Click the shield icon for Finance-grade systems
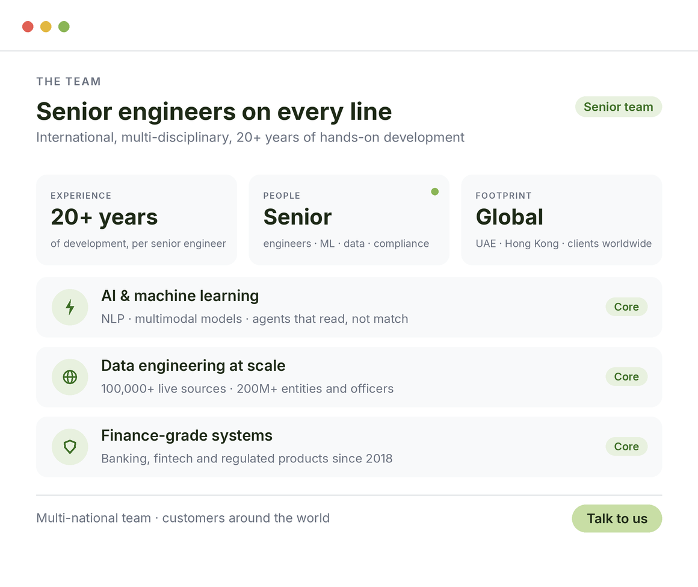698x587 pixels. [x=70, y=447]
